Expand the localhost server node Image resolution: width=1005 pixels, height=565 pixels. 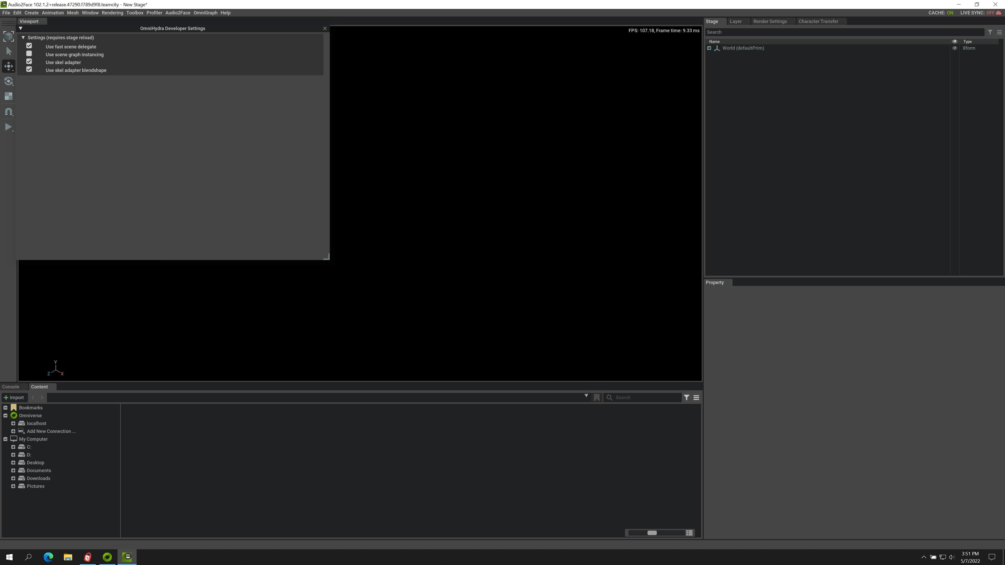tap(13, 423)
